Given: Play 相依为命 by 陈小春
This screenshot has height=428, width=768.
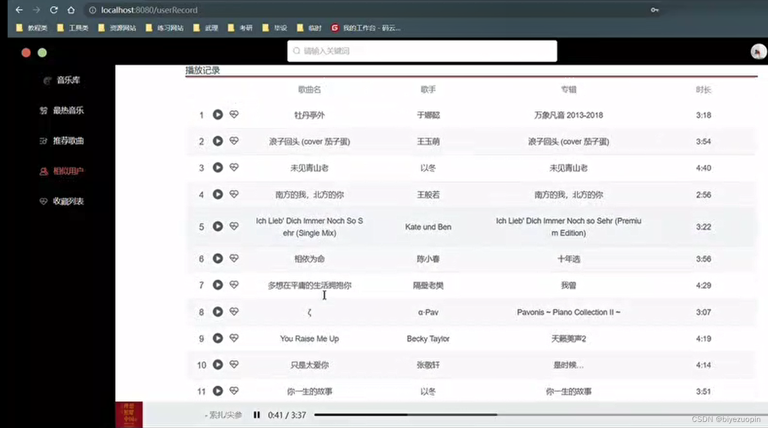Looking at the screenshot, I should coord(218,258).
